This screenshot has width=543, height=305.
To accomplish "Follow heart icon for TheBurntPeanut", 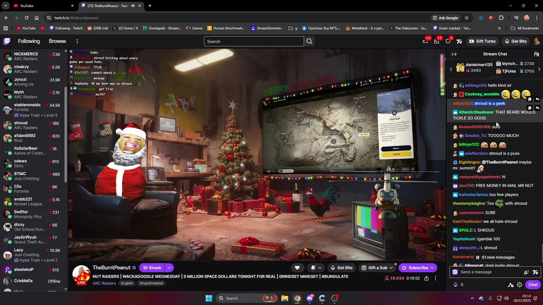I will [297, 268].
